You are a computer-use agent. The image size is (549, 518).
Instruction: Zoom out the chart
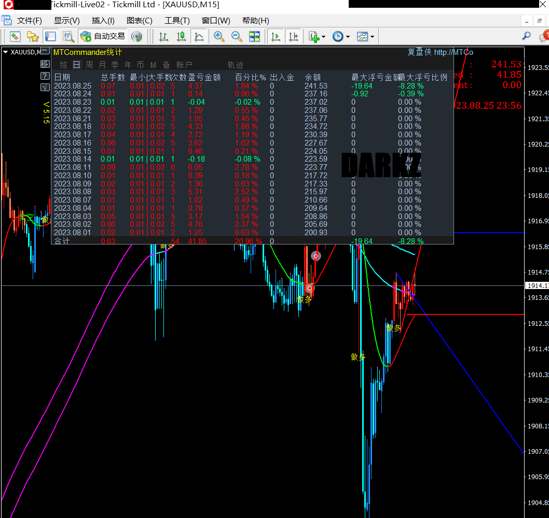[x=237, y=36]
